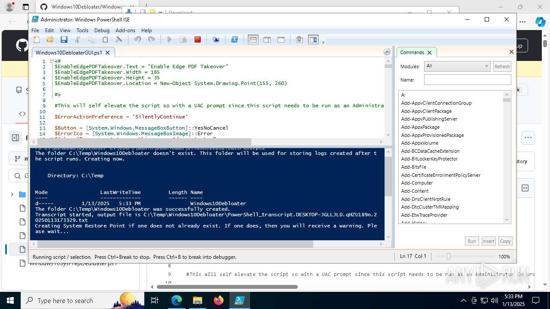Screen dimensions: 550x309
Task: Click the taskbar search box
Action: pos(82,300)
